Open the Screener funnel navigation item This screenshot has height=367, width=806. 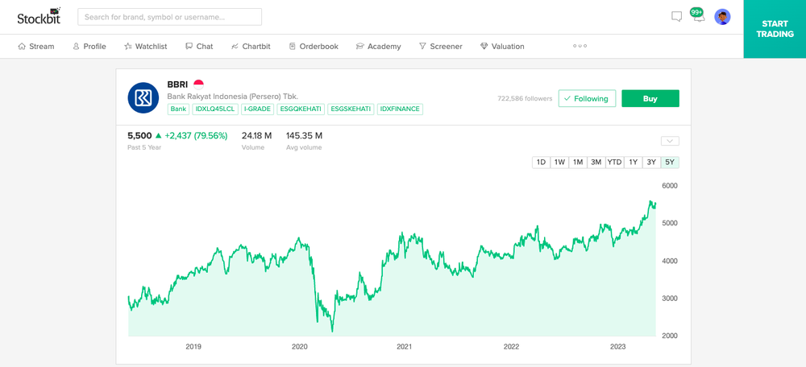pyautogui.click(x=441, y=46)
